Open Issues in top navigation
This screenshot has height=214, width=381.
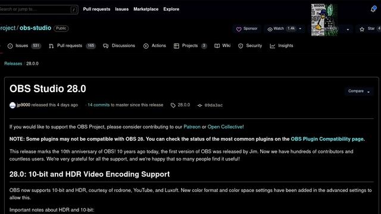[121, 9]
